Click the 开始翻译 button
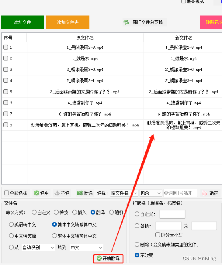This screenshot has width=222, height=265. click(108, 259)
